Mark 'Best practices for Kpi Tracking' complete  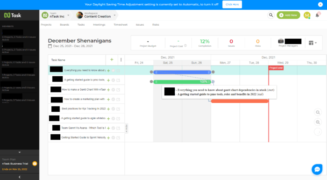tap(113, 109)
